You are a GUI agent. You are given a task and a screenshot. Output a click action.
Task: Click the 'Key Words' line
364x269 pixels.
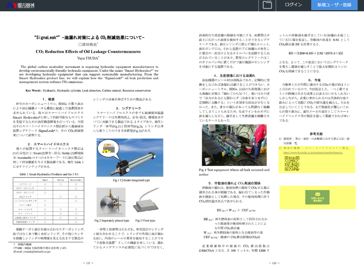click(x=88, y=90)
